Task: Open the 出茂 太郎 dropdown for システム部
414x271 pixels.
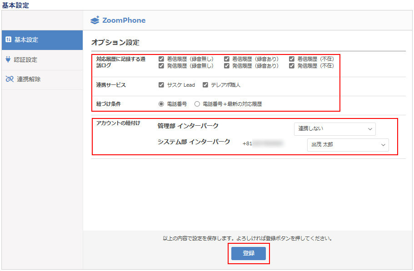Action: click(348, 145)
